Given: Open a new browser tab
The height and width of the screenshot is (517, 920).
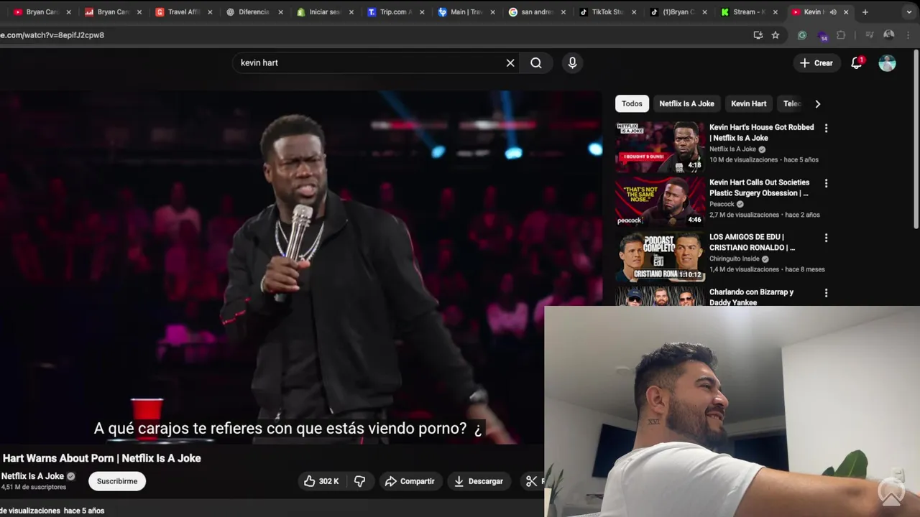Looking at the screenshot, I should (x=865, y=12).
